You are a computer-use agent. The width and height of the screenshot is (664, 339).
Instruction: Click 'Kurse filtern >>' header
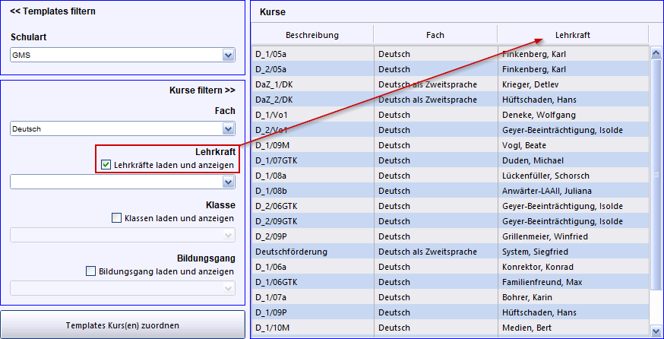(x=202, y=90)
